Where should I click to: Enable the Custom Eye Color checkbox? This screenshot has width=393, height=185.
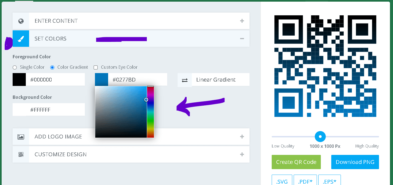(96, 67)
